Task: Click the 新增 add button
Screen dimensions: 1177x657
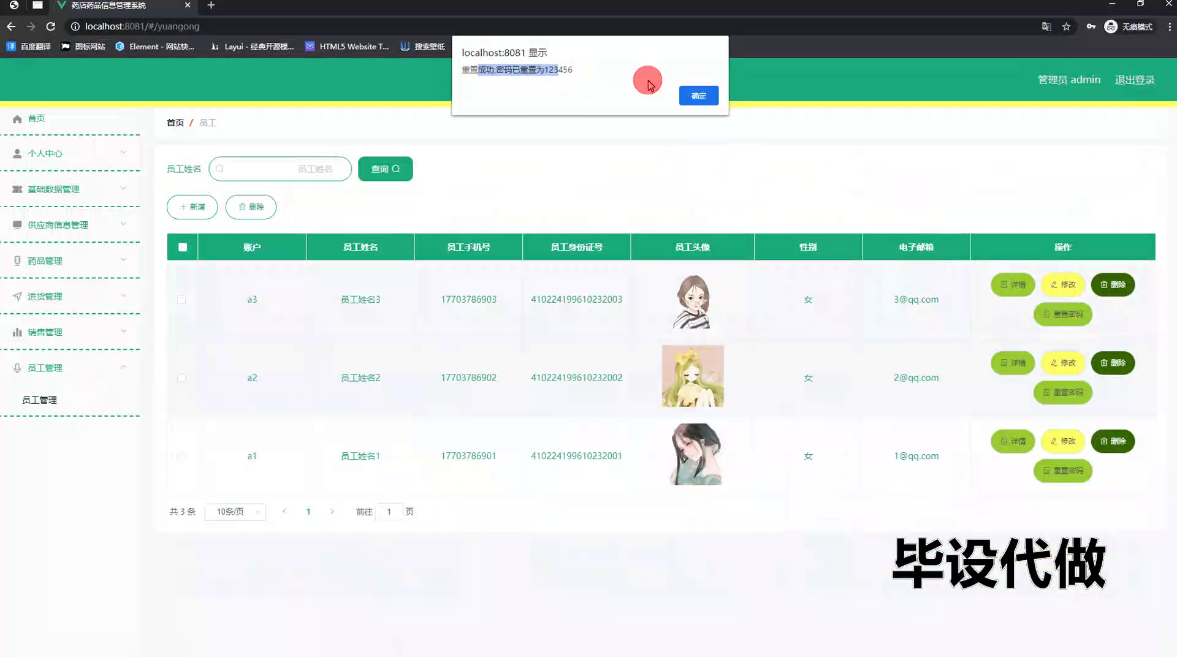Action: (192, 207)
